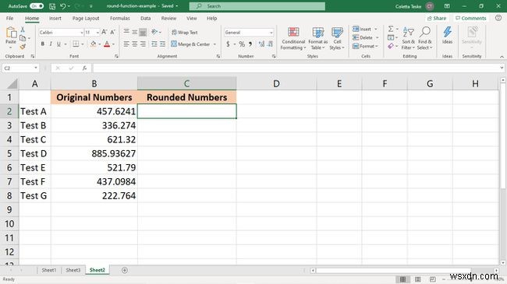Open the File menu
507x284 pixels.
[9, 19]
